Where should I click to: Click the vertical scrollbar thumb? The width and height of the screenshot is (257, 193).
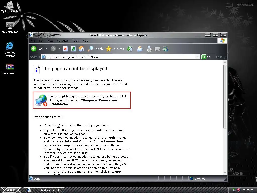tap(225, 96)
